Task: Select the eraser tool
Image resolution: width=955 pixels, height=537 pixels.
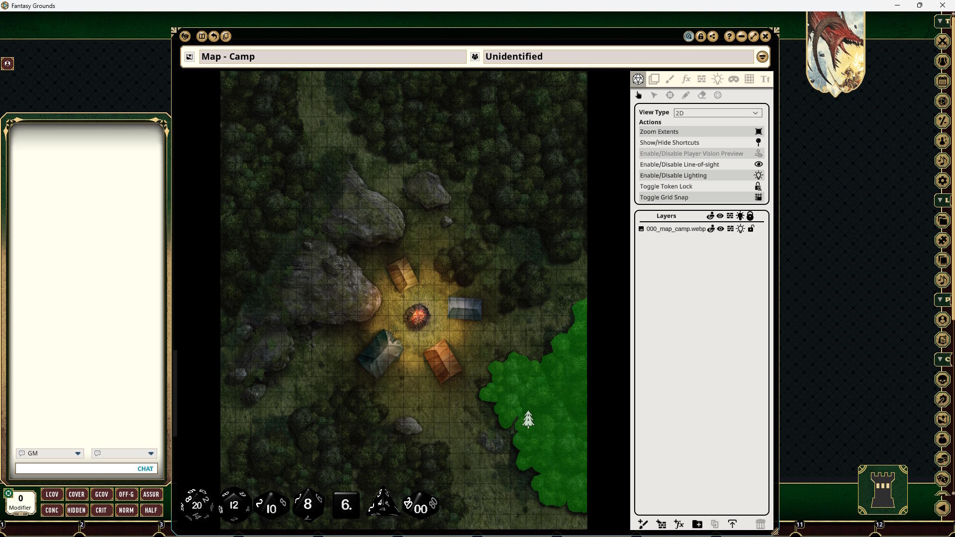Action: (702, 95)
